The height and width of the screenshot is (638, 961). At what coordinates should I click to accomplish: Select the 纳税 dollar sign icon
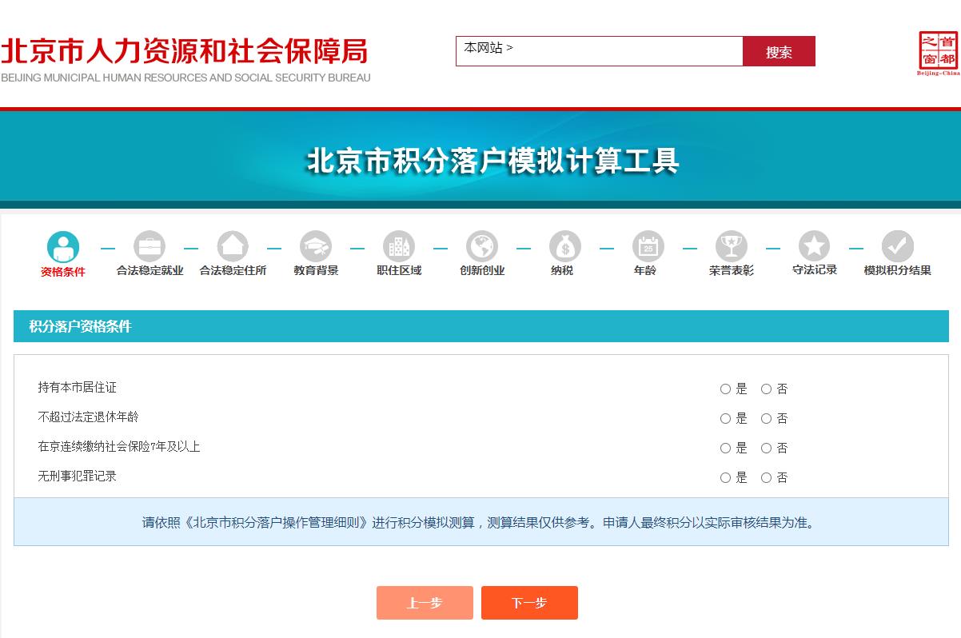[x=565, y=246]
